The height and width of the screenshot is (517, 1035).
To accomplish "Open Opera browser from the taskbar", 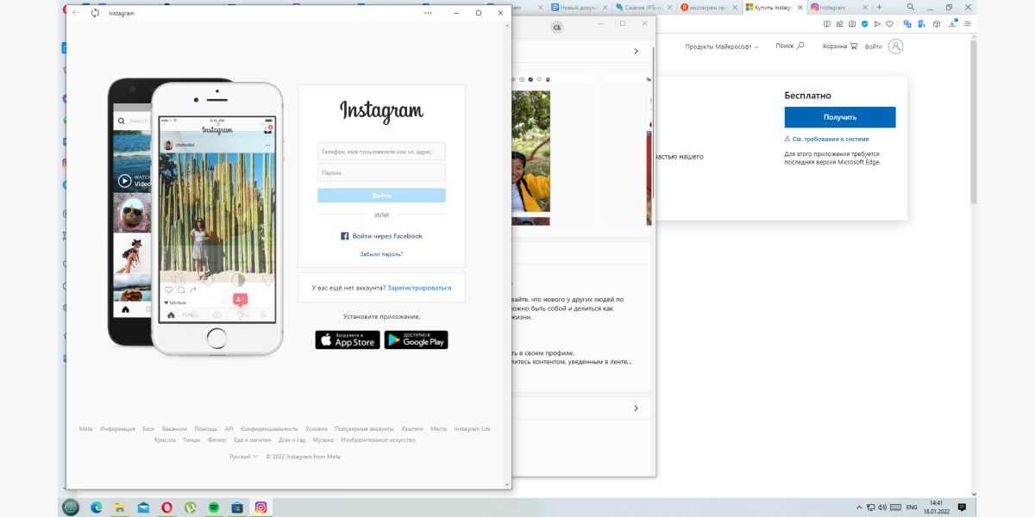I will (166, 508).
